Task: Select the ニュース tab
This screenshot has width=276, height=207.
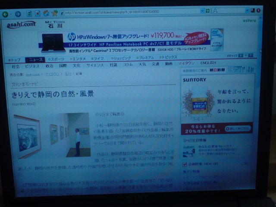Action: tap(35, 60)
